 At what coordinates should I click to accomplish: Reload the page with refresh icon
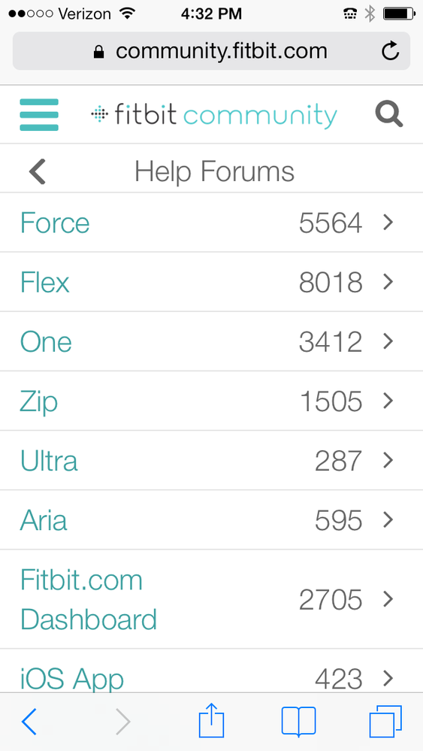point(391,51)
